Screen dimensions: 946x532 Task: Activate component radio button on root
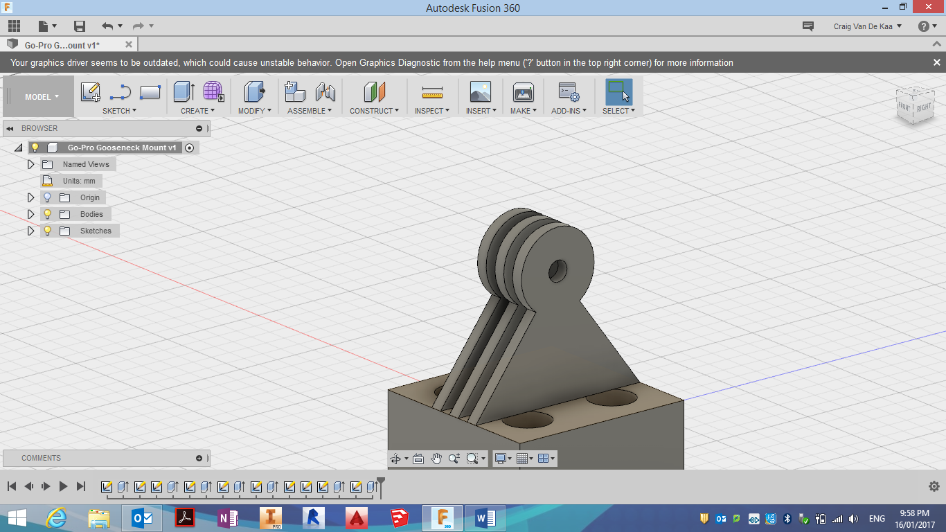coord(190,148)
